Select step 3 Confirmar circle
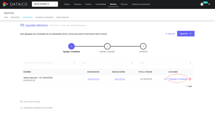Screen dimensions: 215x115 click(143, 46)
